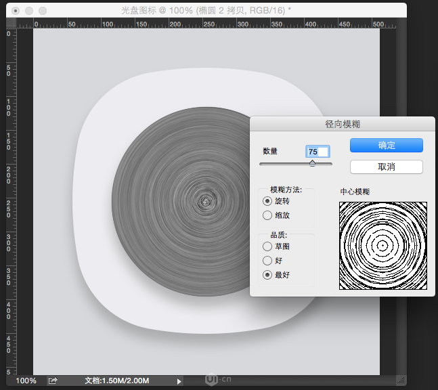The width and height of the screenshot is (438, 390).
Task: Choose 草图 (Draft) quality
Action: [x=267, y=246]
